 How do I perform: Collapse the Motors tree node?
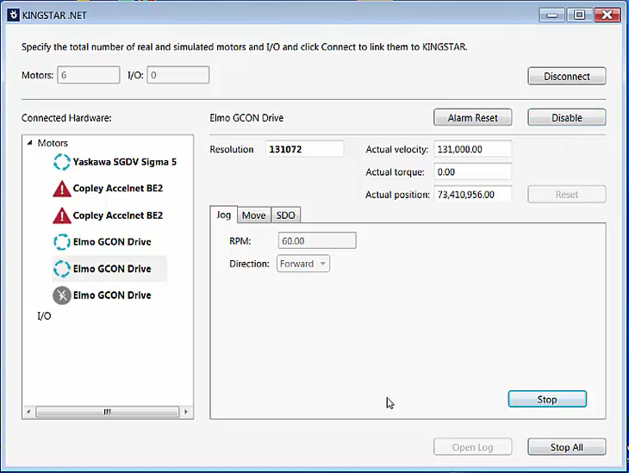click(x=29, y=143)
